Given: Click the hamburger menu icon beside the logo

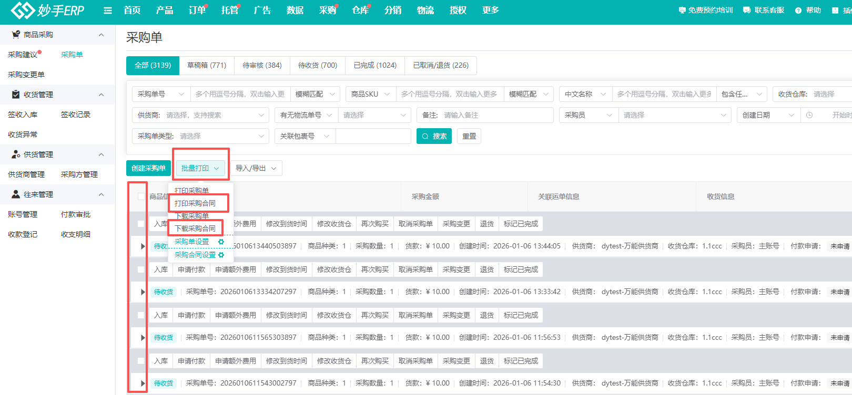Looking at the screenshot, I should coord(108,11).
